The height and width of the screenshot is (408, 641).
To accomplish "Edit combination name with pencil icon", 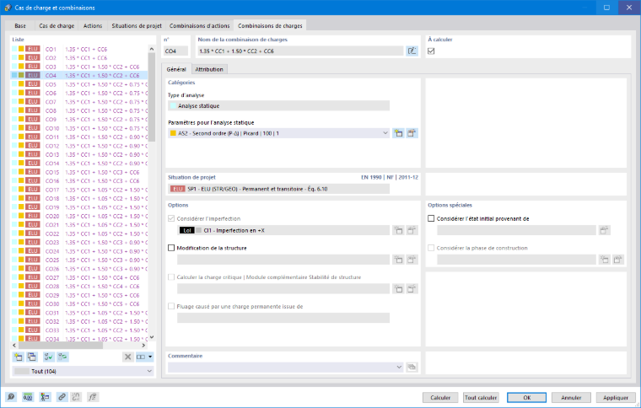I will coord(412,51).
